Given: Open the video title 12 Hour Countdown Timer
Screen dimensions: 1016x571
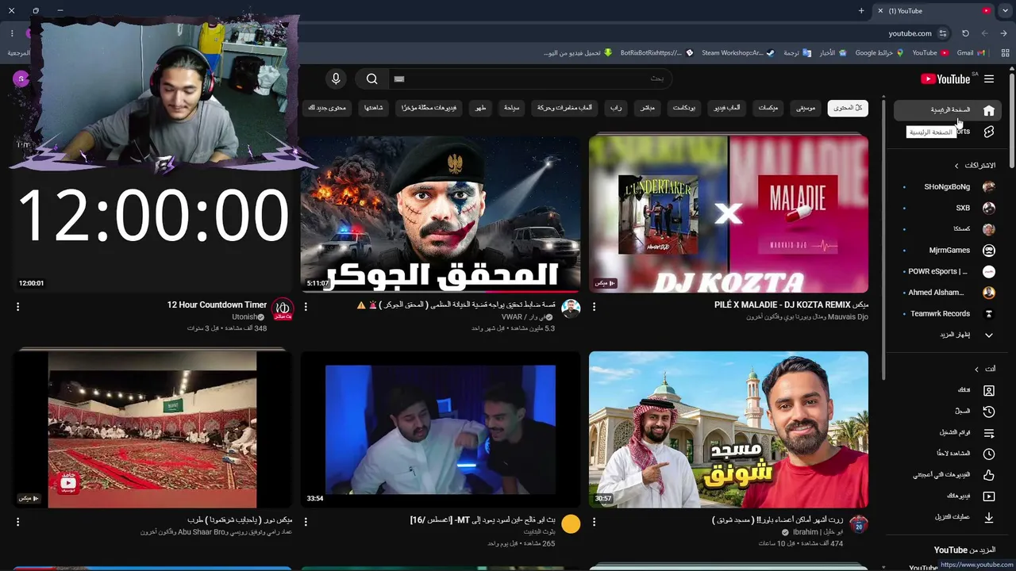Looking at the screenshot, I should (217, 305).
